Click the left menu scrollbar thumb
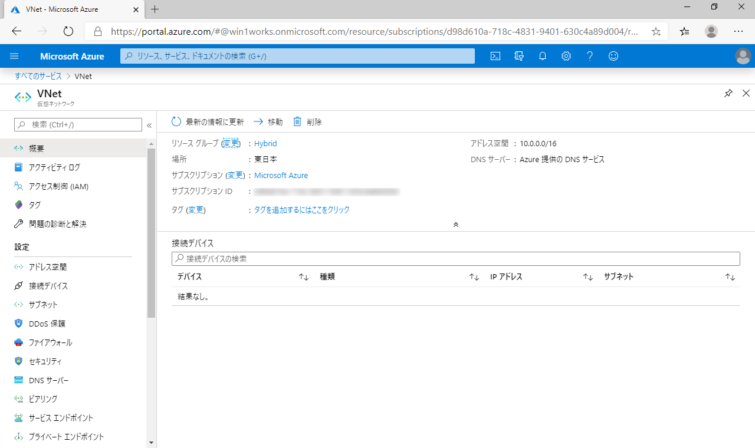Screen dimensions: 755x448 pos(151,233)
